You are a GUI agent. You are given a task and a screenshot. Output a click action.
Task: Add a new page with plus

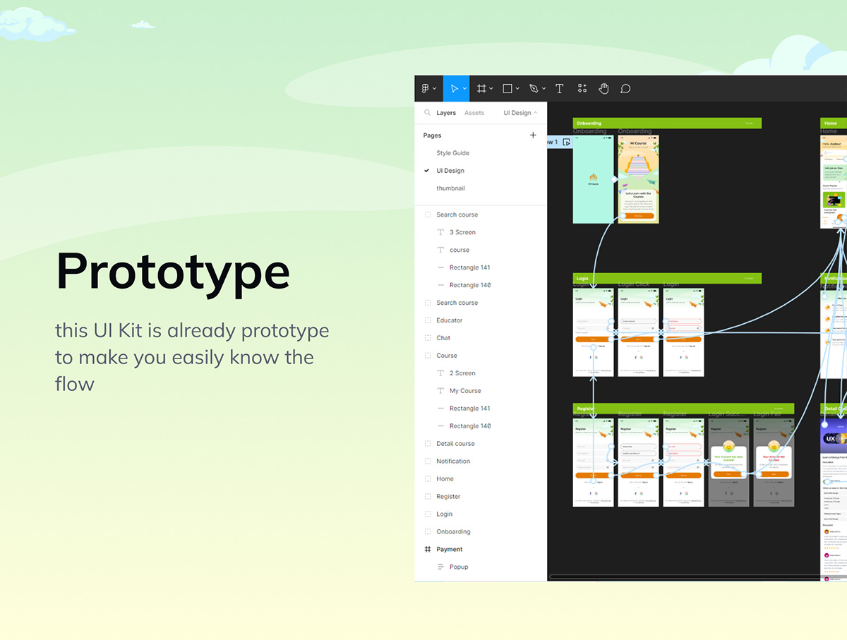(x=533, y=135)
